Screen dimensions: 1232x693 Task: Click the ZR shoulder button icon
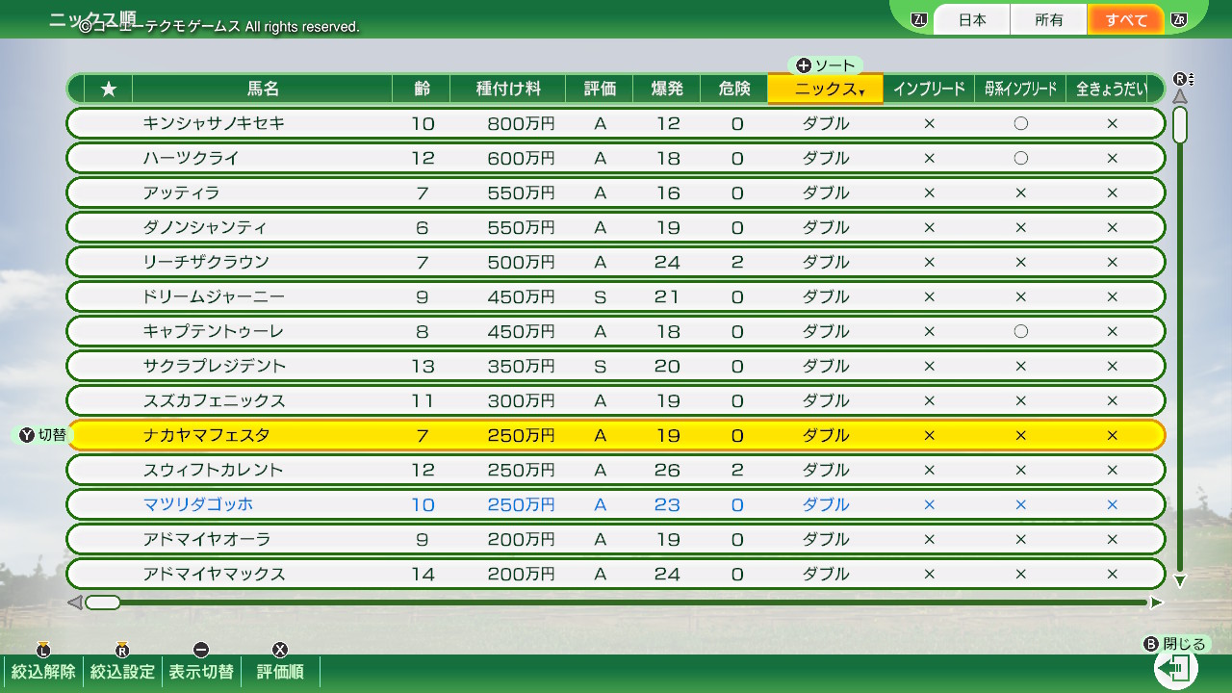[1179, 19]
